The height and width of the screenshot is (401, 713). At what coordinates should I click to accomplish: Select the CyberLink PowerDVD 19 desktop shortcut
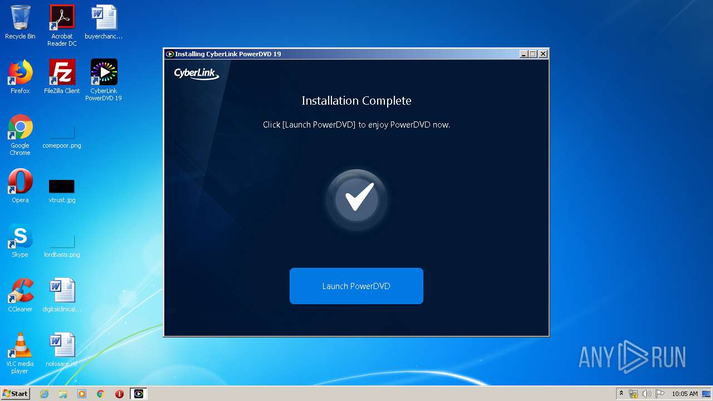pyautogui.click(x=104, y=80)
